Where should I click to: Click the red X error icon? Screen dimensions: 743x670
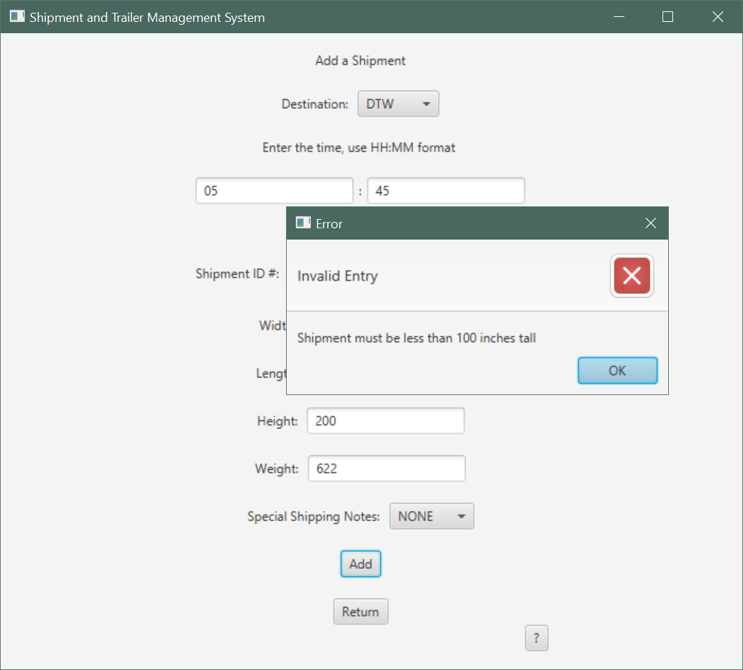tap(631, 276)
